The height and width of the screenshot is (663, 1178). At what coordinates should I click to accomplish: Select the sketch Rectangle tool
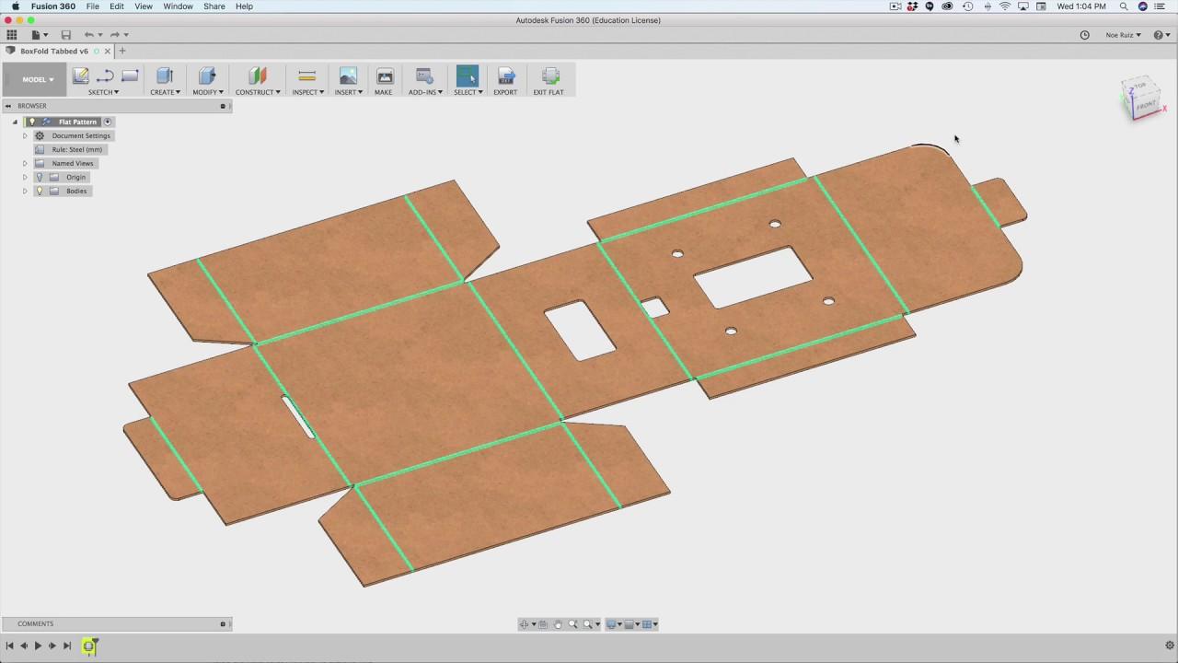[x=130, y=76]
